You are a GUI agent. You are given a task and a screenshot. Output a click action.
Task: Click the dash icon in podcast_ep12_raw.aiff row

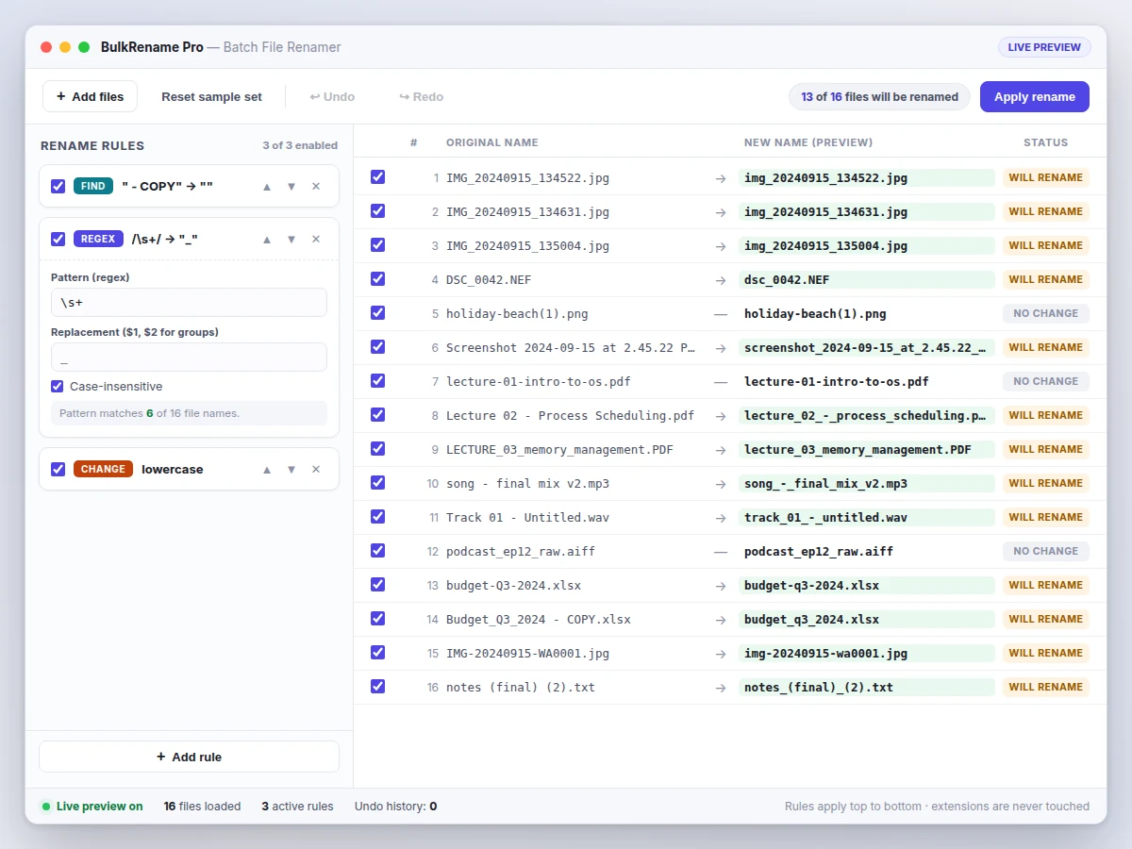tap(721, 551)
